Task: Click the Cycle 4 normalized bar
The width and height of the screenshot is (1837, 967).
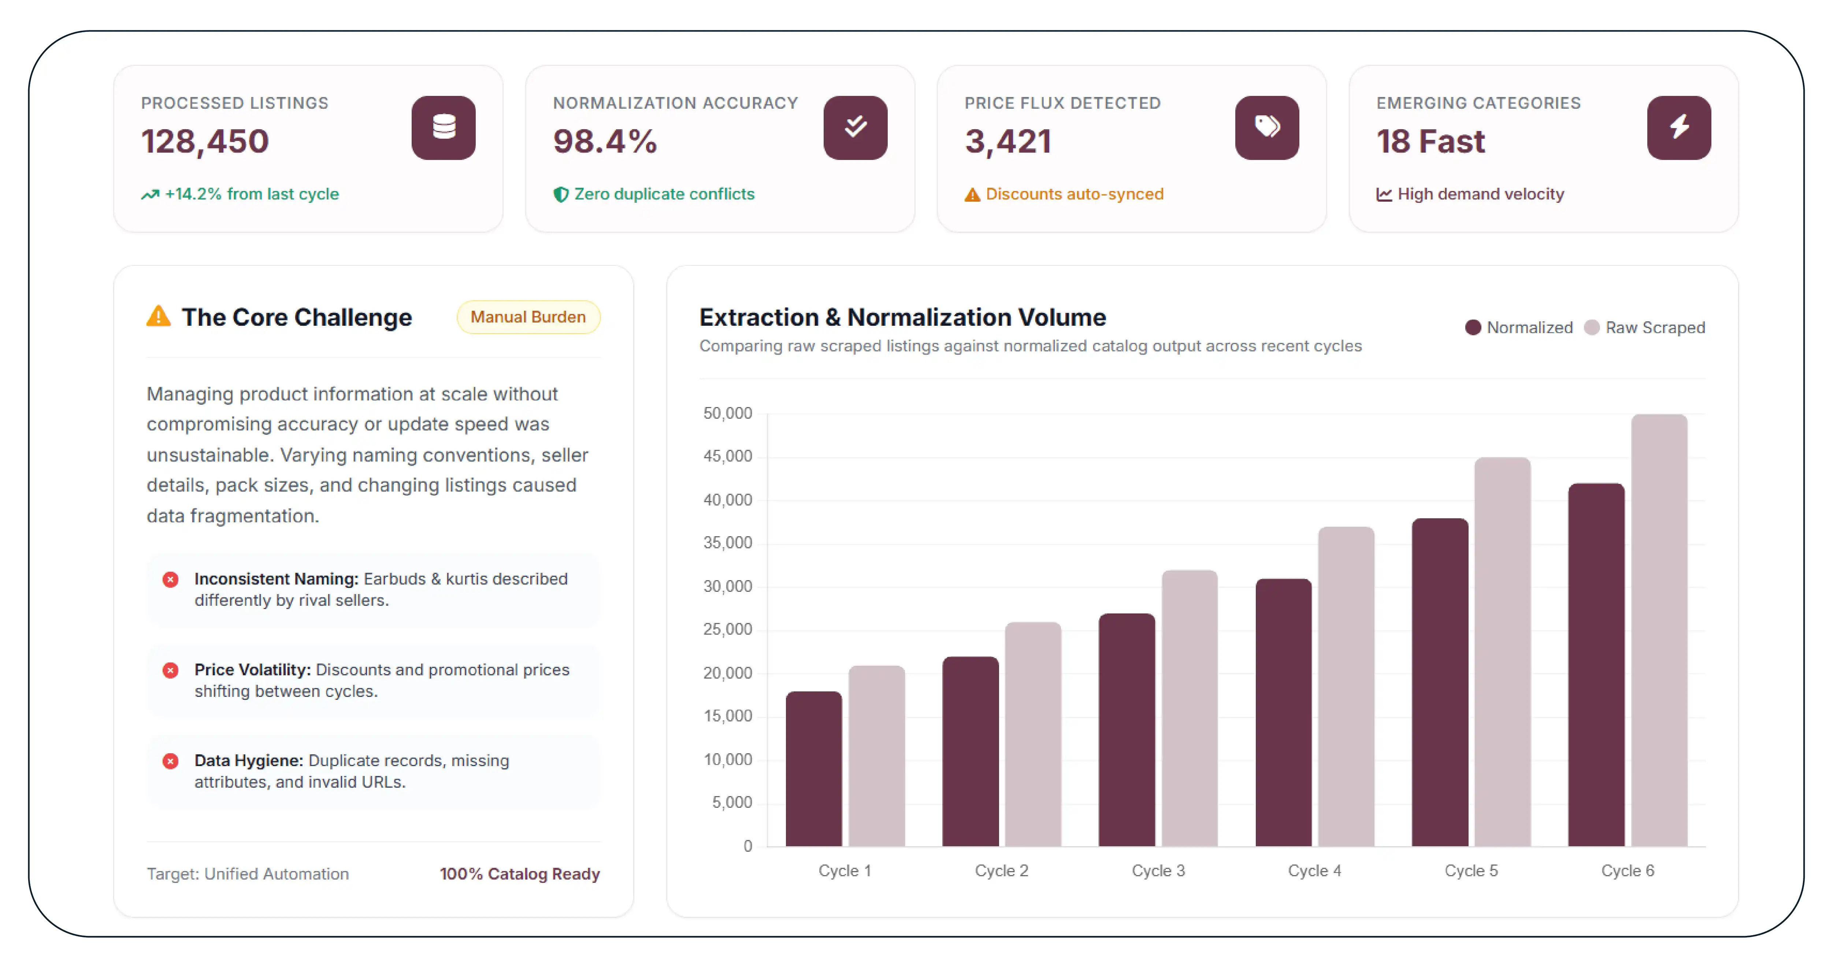Action: click(1284, 713)
